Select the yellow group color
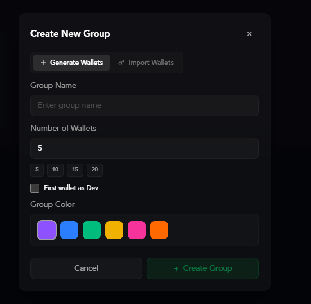The width and height of the screenshot is (311, 304). (114, 230)
